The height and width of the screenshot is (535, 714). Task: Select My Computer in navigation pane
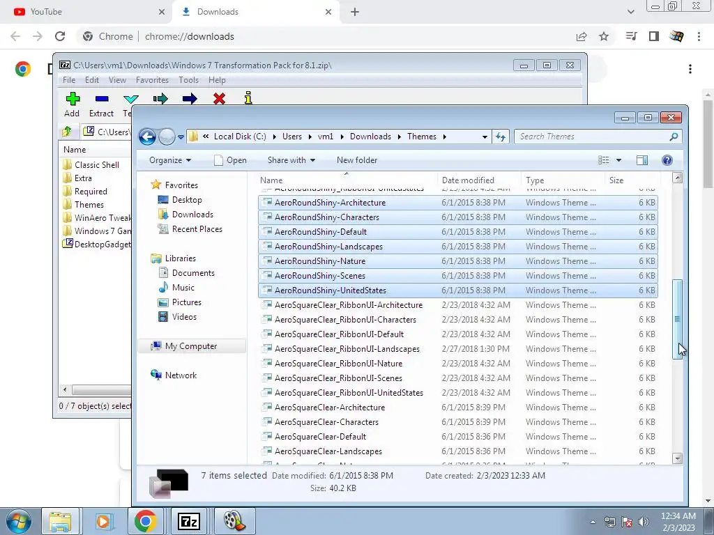click(x=191, y=346)
